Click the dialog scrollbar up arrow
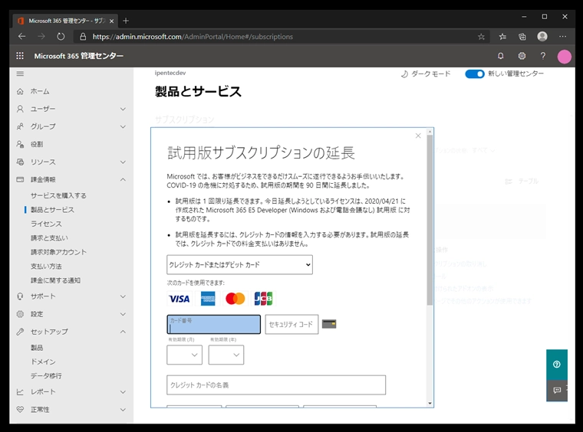The height and width of the screenshot is (432, 583). point(430,132)
